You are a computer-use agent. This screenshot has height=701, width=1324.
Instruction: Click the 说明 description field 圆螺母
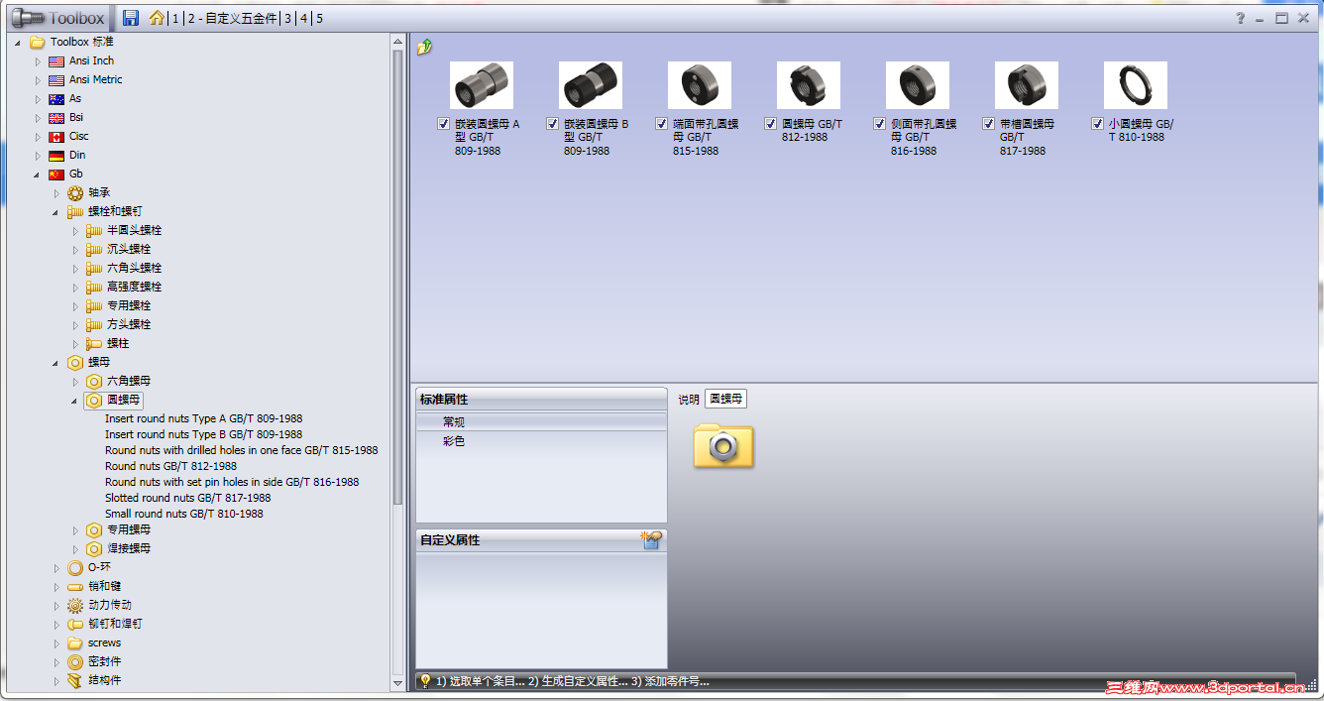pyautogui.click(x=725, y=399)
